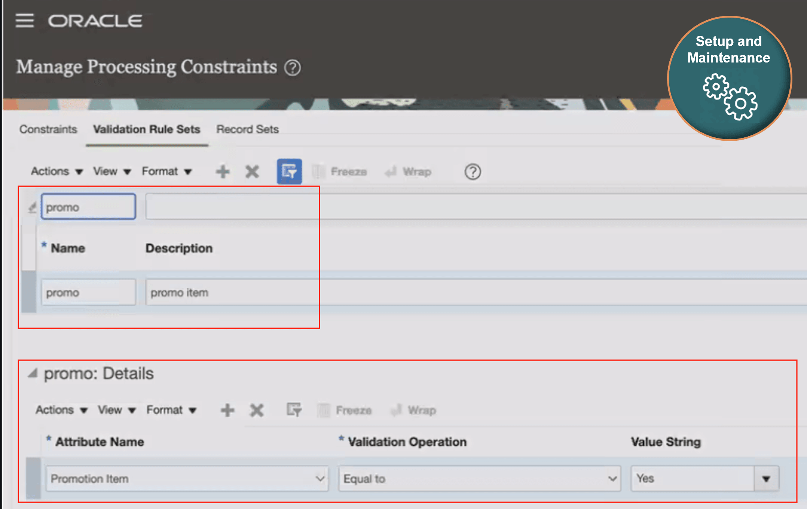Click the page help icon beside Manage Processing Constraints

(292, 68)
